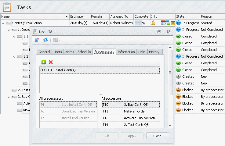Open the grayed toolbar dropdown arrow
The height and width of the screenshot is (146, 225).
click(x=59, y=40)
